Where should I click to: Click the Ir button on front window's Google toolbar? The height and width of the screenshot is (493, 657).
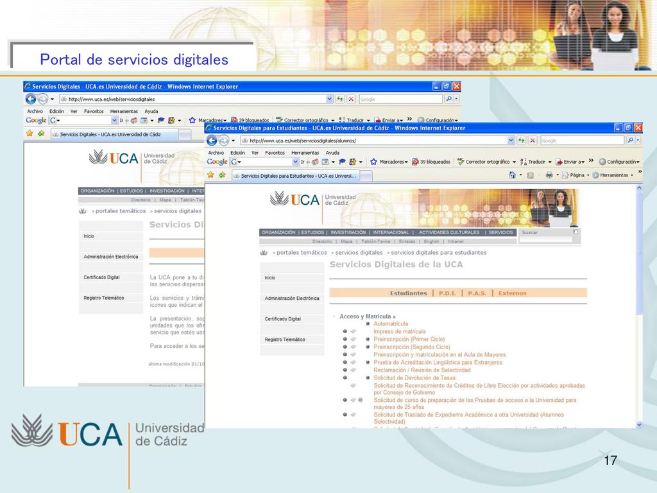[303, 162]
